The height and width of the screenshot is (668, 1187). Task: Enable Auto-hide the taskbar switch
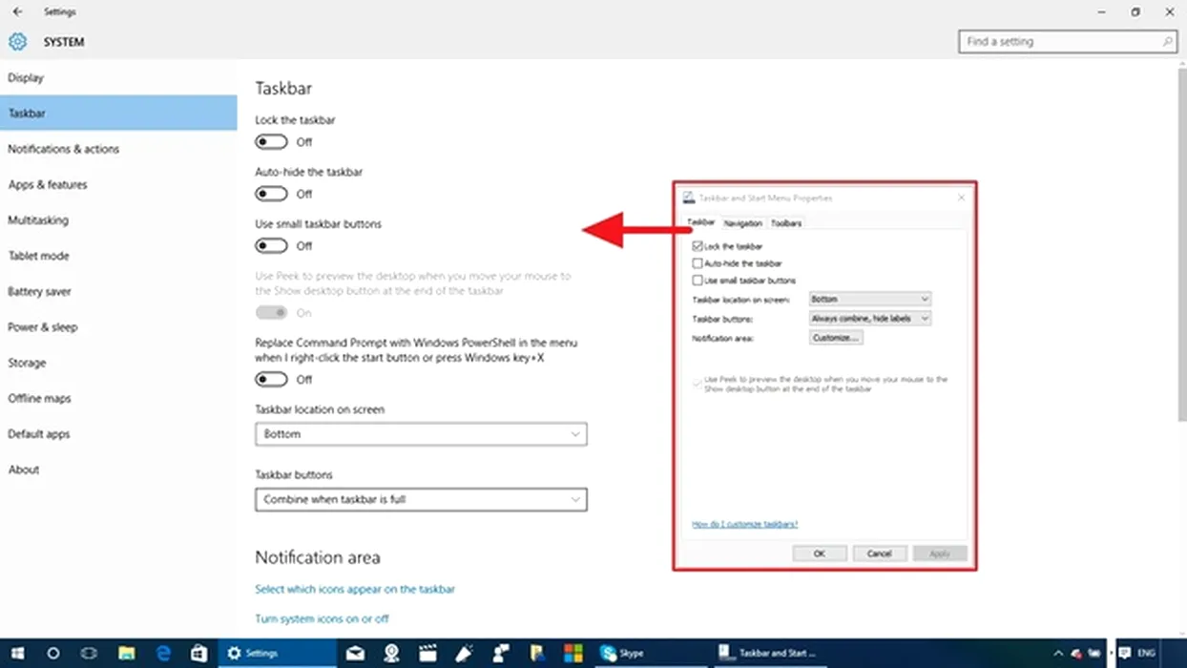271,194
